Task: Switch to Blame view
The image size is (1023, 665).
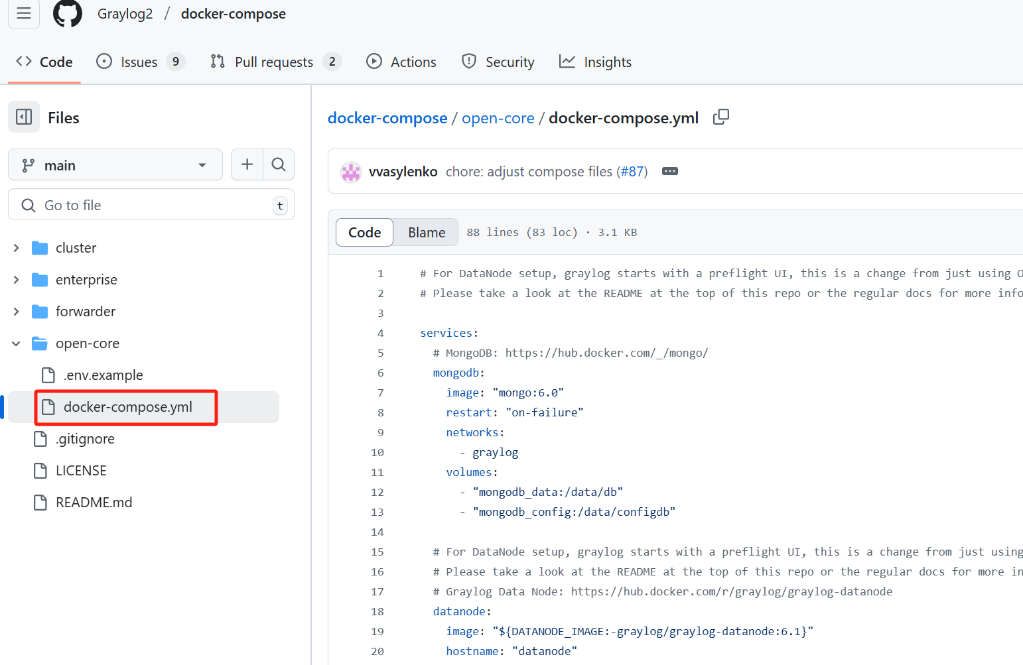Action: (x=427, y=232)
